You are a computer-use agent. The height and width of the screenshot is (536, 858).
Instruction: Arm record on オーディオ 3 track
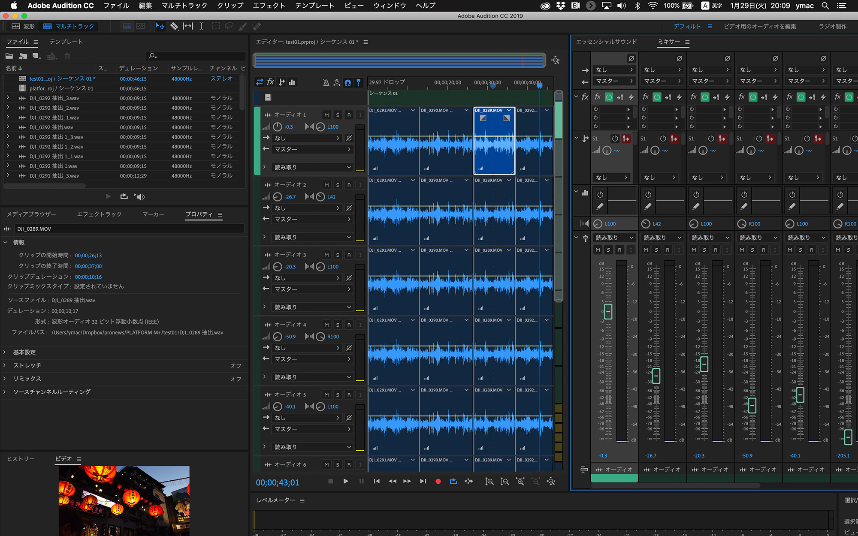[349, 255]
